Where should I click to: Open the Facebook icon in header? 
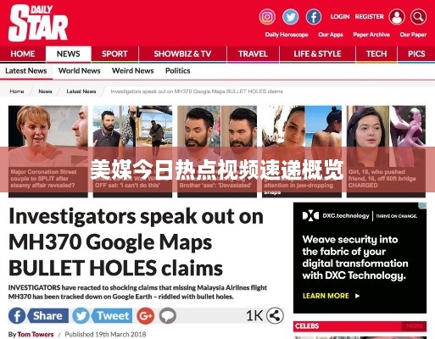(x=314, y=17)
